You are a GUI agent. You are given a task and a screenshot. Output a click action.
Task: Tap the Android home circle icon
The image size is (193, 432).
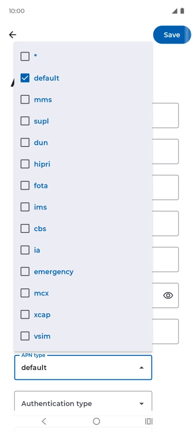(x=96, y=421)
